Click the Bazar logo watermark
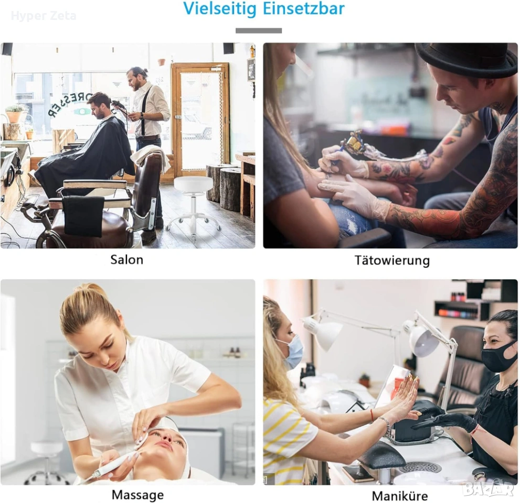Screen dimensions: 520x503 click(x=489, y=489)
